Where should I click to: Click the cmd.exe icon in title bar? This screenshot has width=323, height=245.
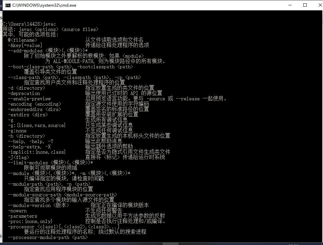click(x=8, y=5)
